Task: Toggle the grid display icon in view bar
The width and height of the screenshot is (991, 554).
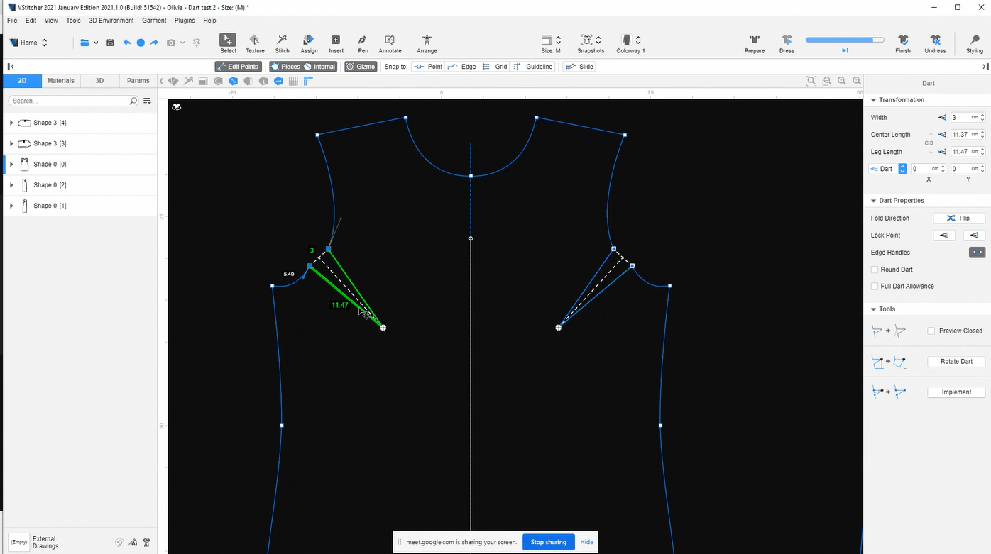Action: (293, 81)
